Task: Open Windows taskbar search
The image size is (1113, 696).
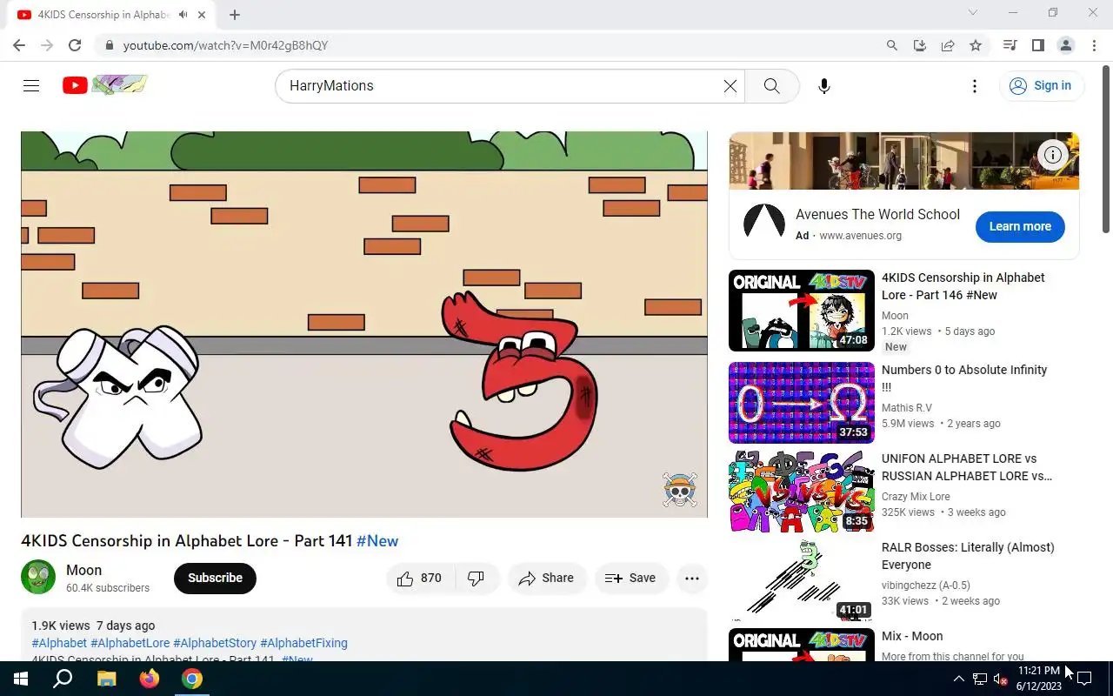Action: click(x=63, y=679)
